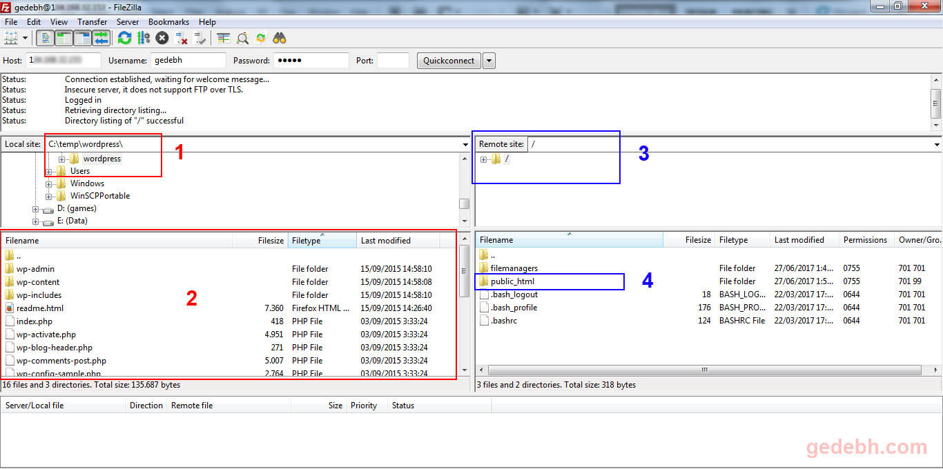Viewport: 943px width, 469px height.
Task: Open the Server menu
Action: point(128,22)
